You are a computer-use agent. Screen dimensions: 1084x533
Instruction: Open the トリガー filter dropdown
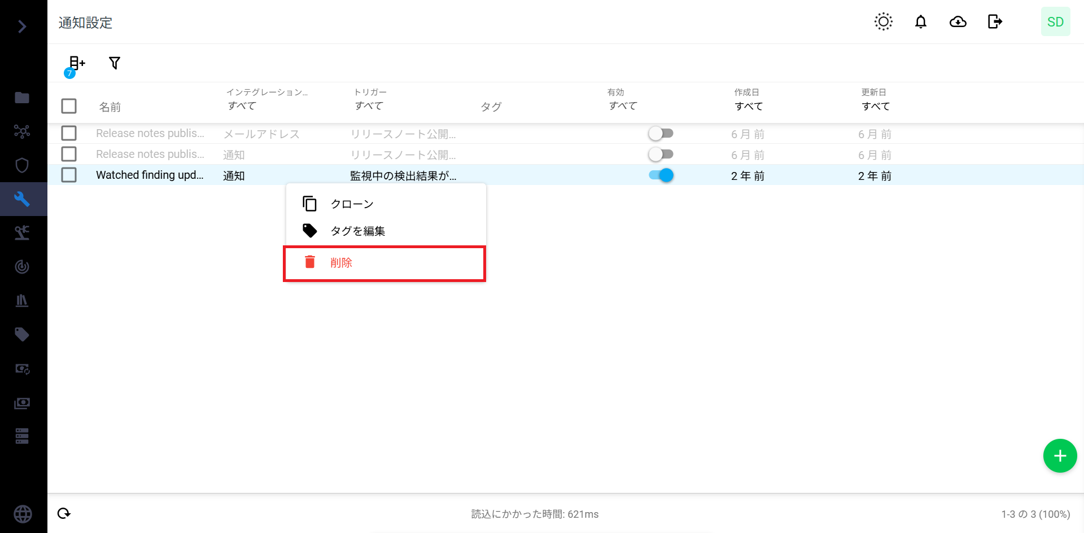[369, 106]
